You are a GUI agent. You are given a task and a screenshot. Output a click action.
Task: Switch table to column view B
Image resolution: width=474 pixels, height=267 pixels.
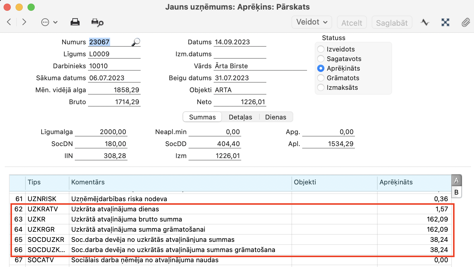pyautogui.click(x=456, y=192)
